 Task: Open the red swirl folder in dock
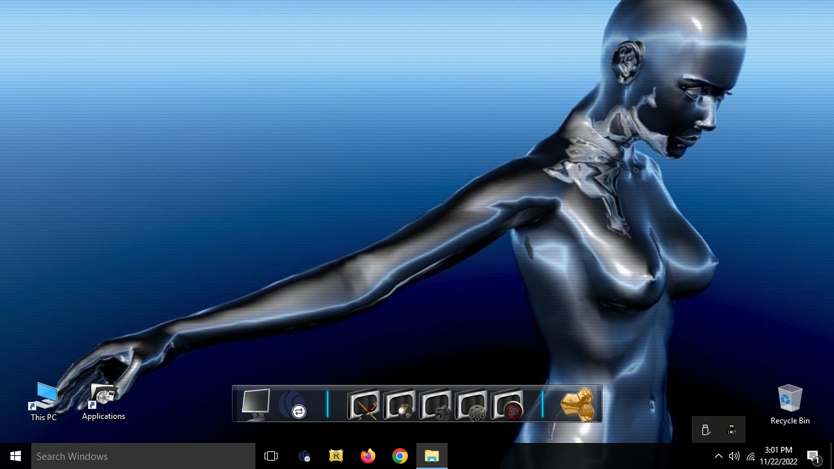pos(508,405)
